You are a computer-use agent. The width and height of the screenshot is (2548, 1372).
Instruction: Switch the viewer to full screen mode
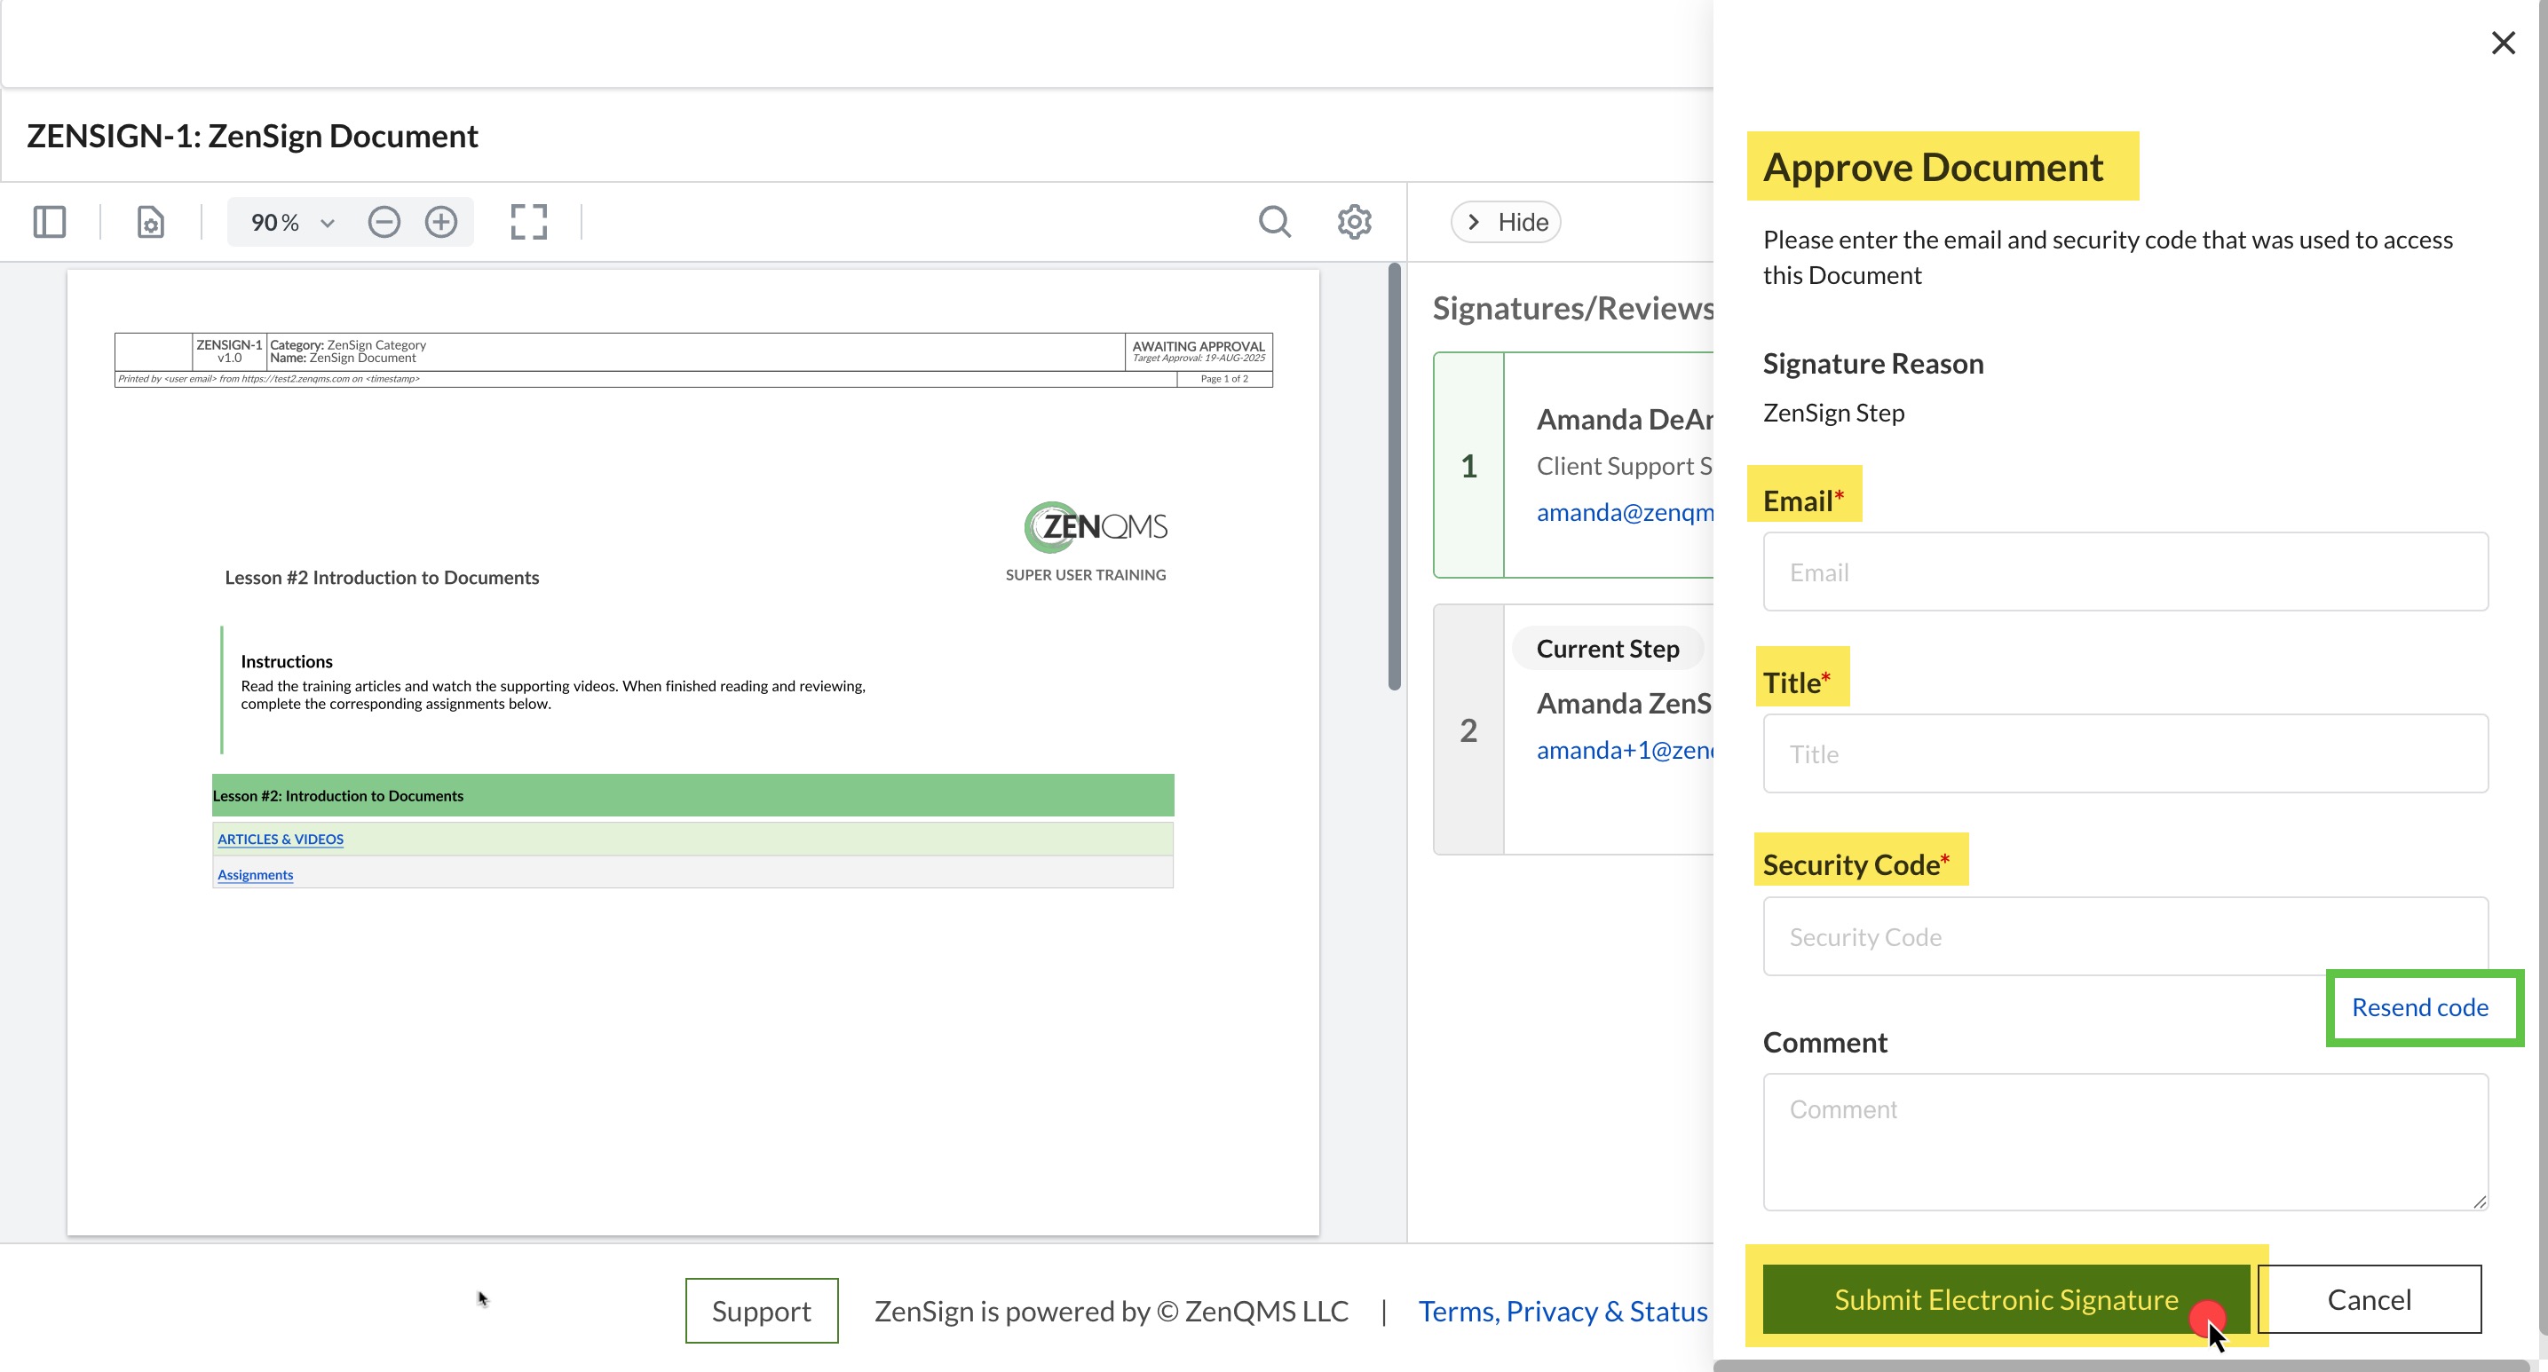(528, 221)
